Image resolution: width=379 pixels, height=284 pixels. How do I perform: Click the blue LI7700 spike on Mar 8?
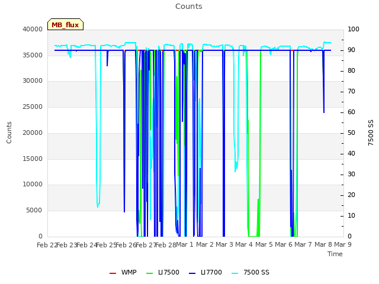(x=324, y=82)
